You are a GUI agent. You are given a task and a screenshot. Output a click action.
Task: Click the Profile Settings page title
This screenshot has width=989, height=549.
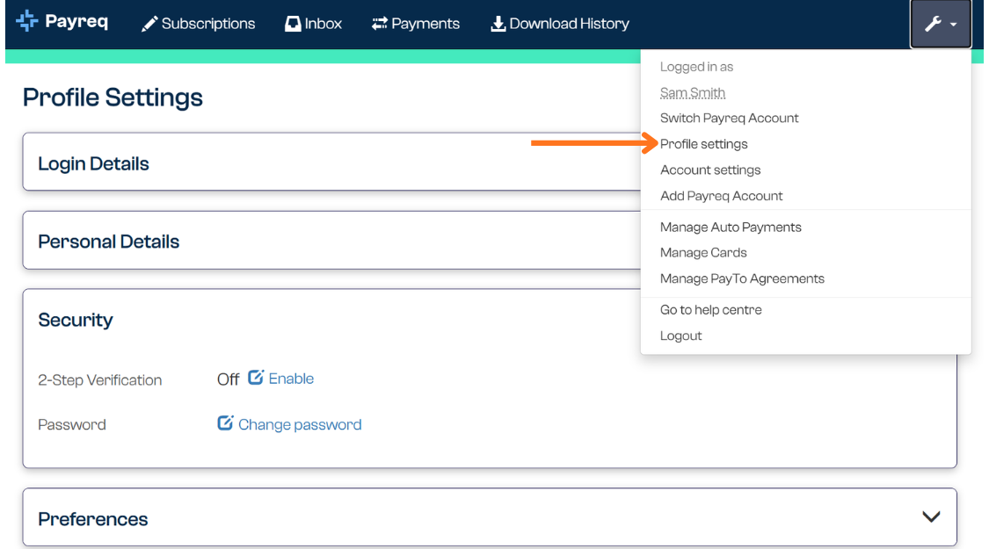click(x=113, y=98)
